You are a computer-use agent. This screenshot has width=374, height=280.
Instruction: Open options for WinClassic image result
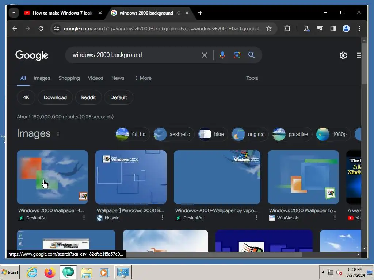(x=335, y=218)
